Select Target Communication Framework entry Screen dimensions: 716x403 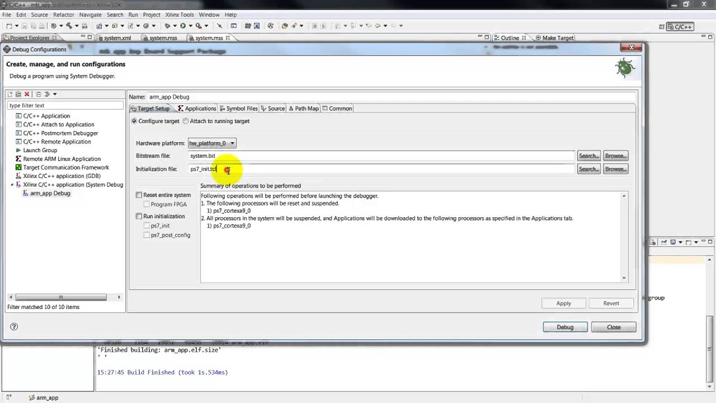tap(66, 167)
